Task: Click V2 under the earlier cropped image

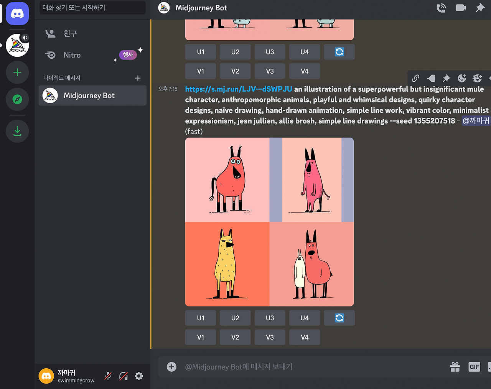Action: [x=235, y=71]
